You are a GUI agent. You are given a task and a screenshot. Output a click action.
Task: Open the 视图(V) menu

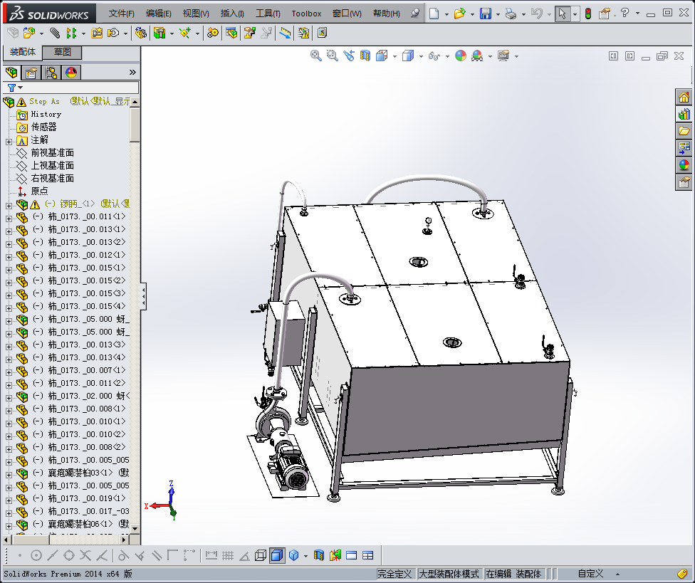(x=196, y=14)
